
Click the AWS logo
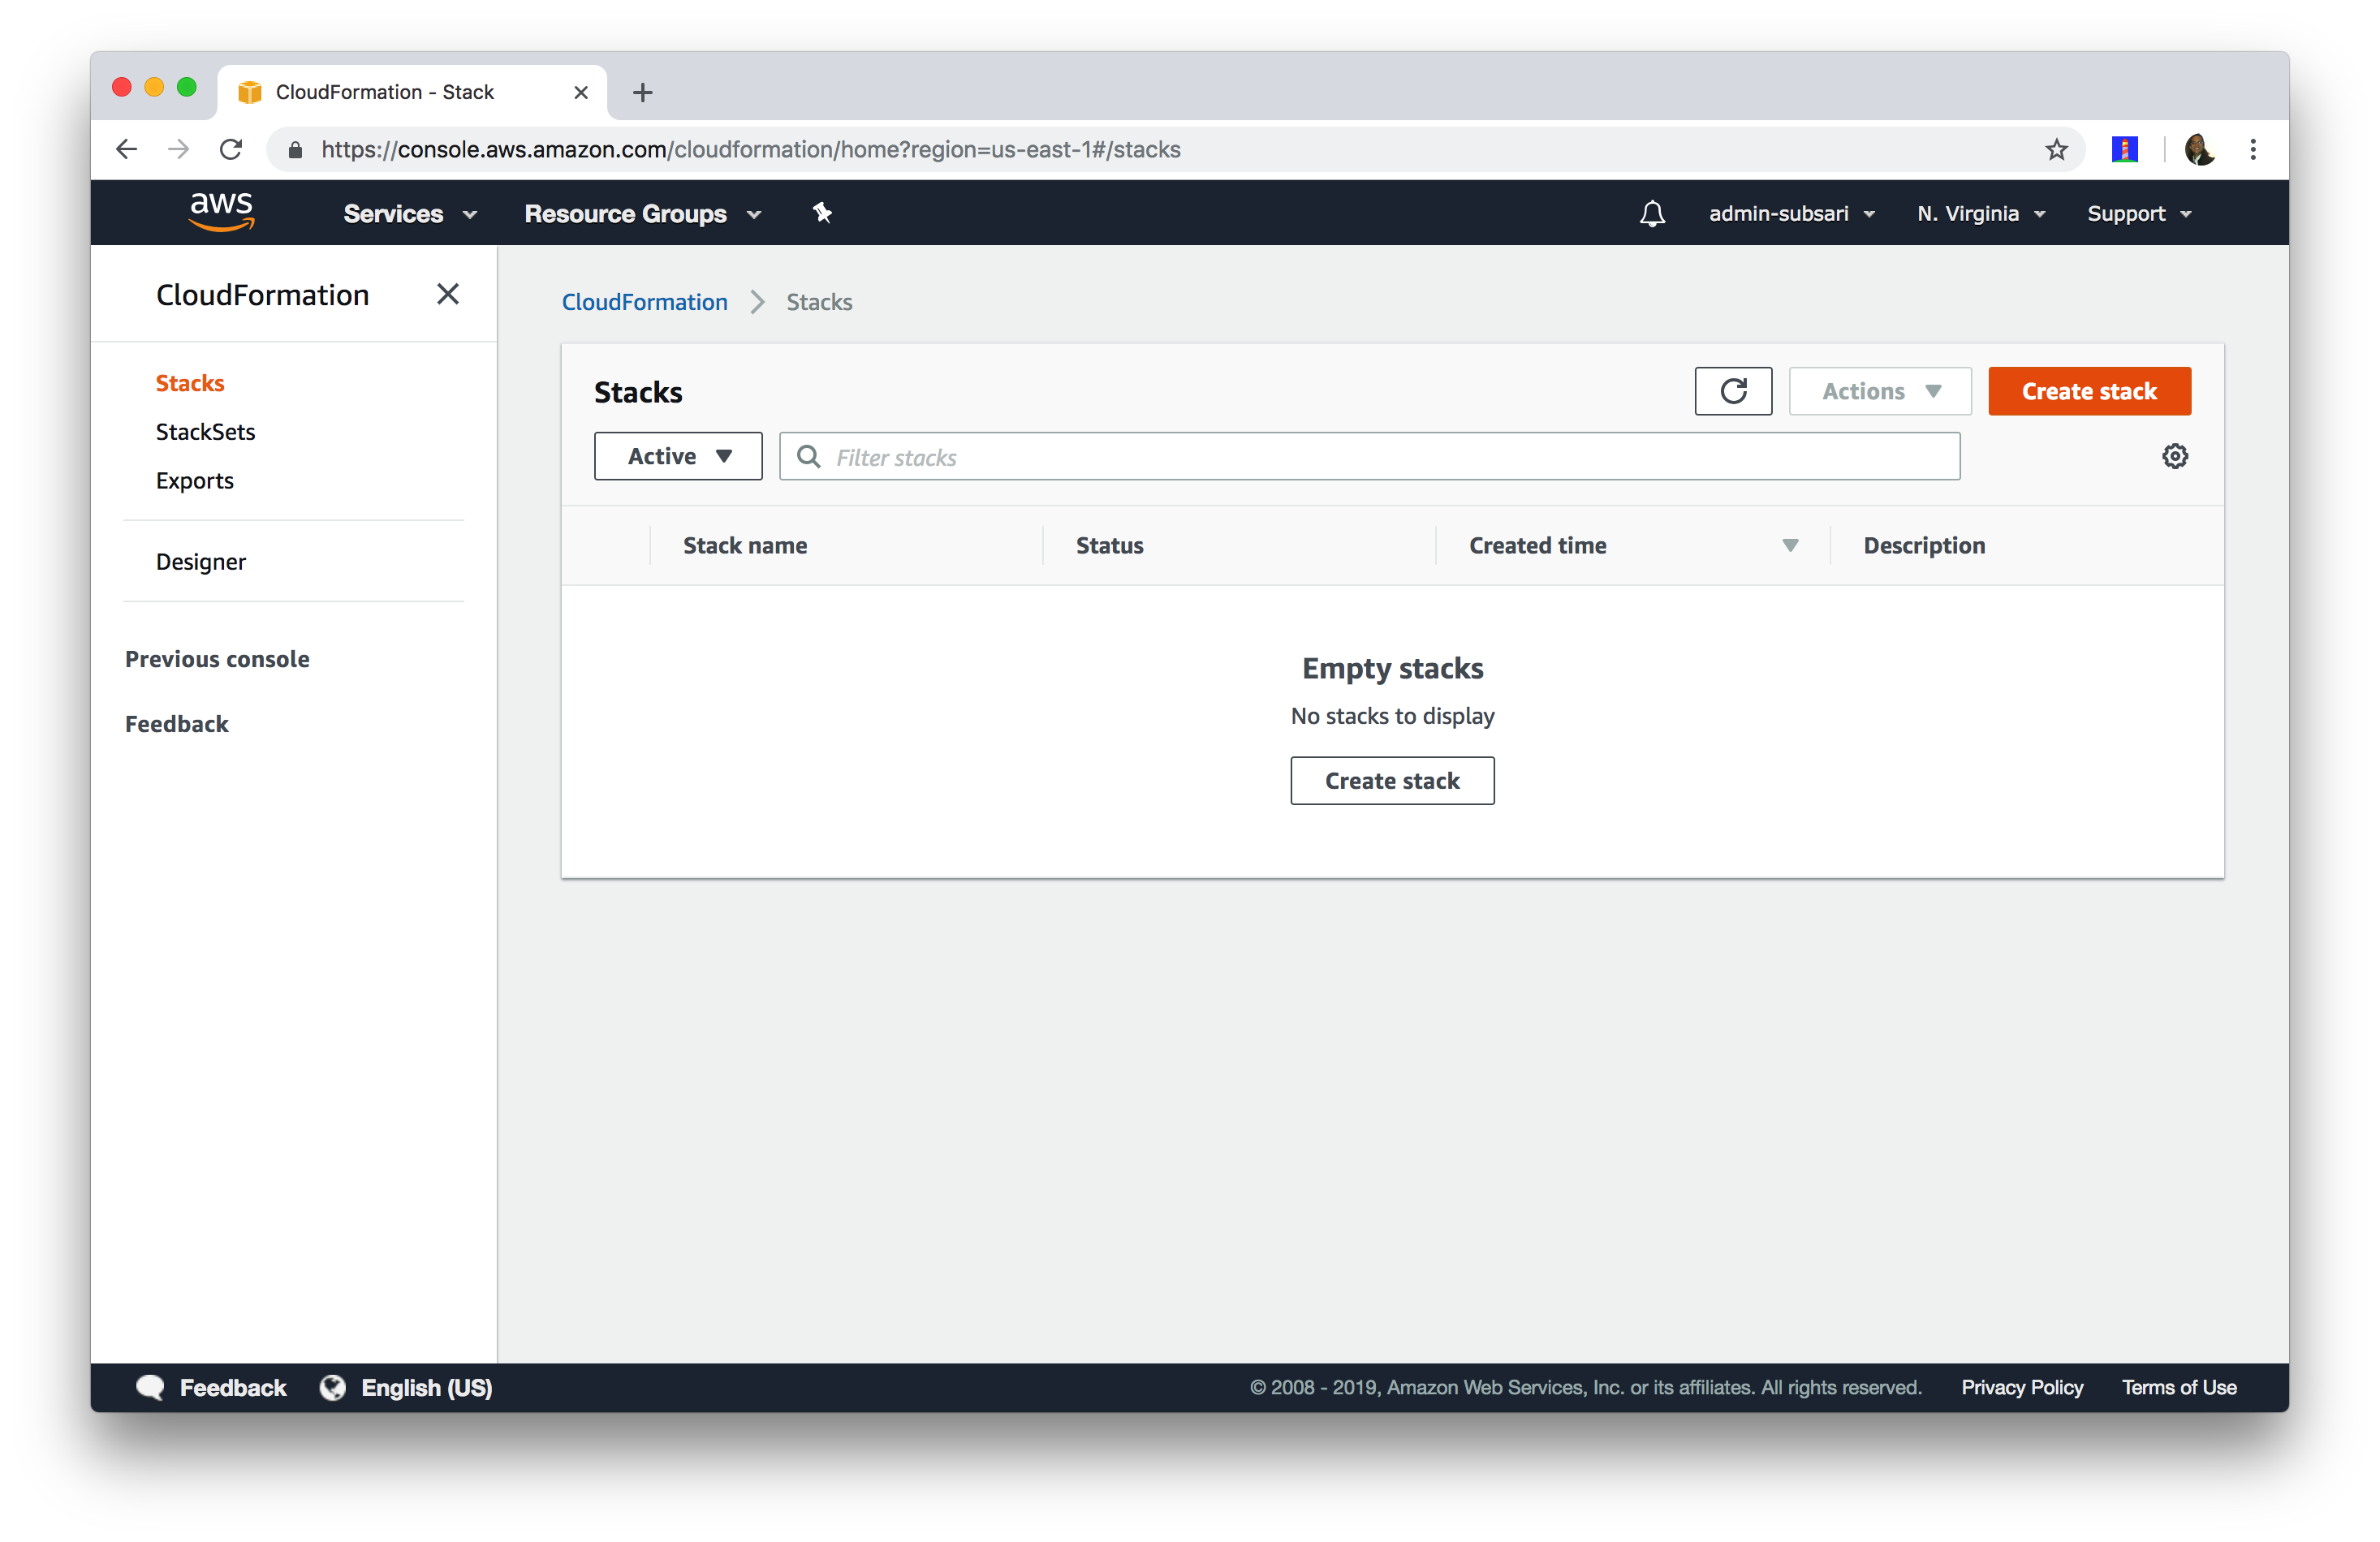(221, 211)
